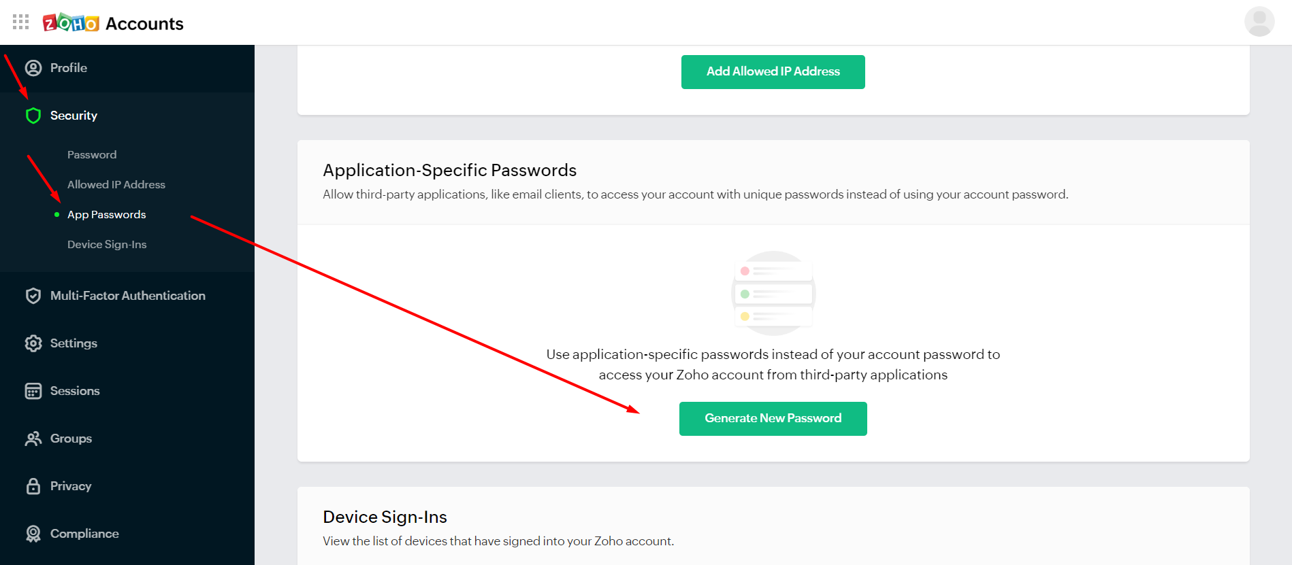
Task: Select Password under Security
Action: (92, 155)
